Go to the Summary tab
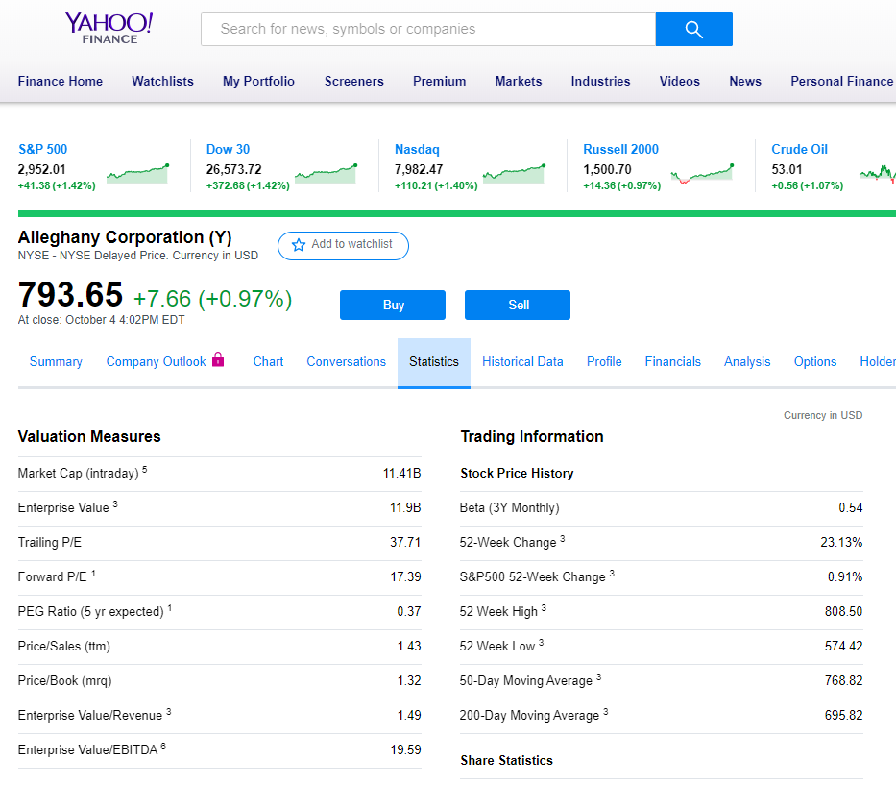 point(56,362)
